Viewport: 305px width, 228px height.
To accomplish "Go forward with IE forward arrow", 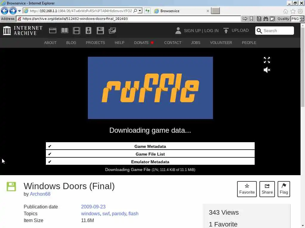I will pyautogui.click(x=13, y=11).
